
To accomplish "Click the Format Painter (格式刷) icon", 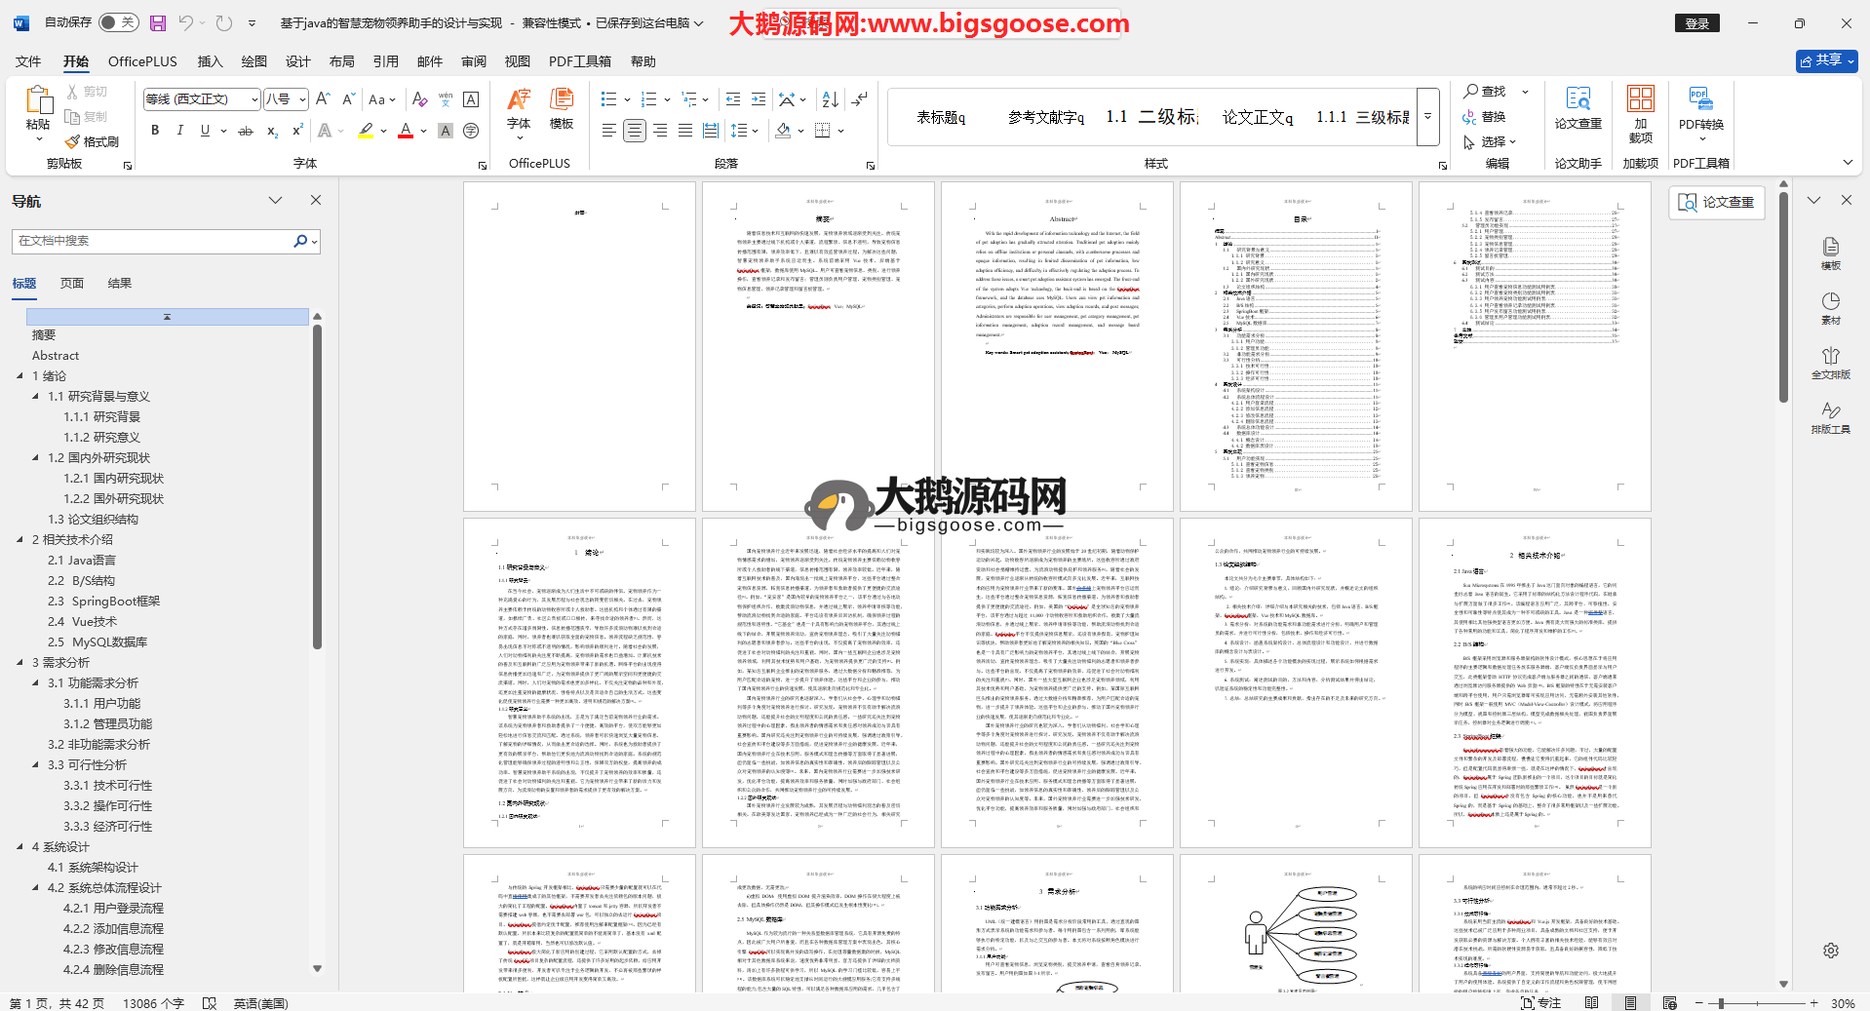I will coord(92,141).
